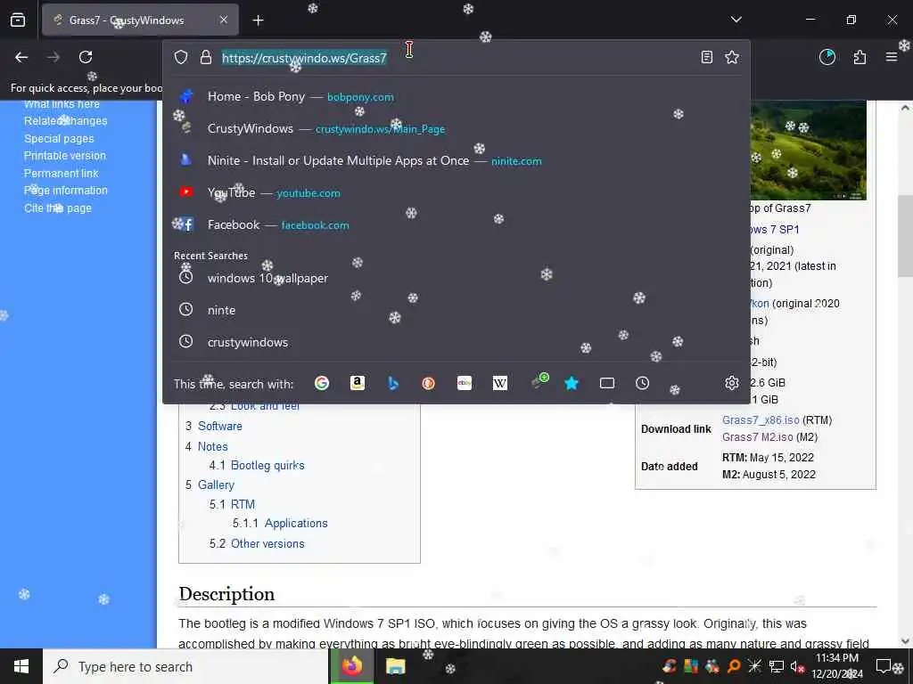Select the Grass7 - CrustyWindows tab
The width and height of the screenshot is (913, 684).
[x=140, y=20]
